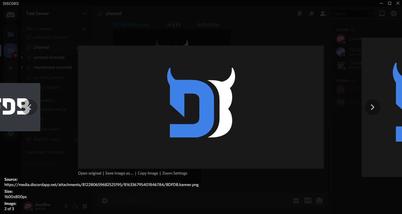Screen dimensions: 402x214
Task: Open the Discord home button
Action: (x=11, y=15)
